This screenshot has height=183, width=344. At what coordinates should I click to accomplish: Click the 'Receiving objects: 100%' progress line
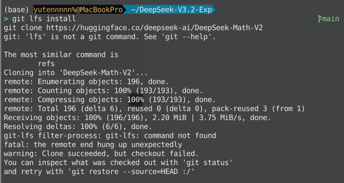click(137, 118)
